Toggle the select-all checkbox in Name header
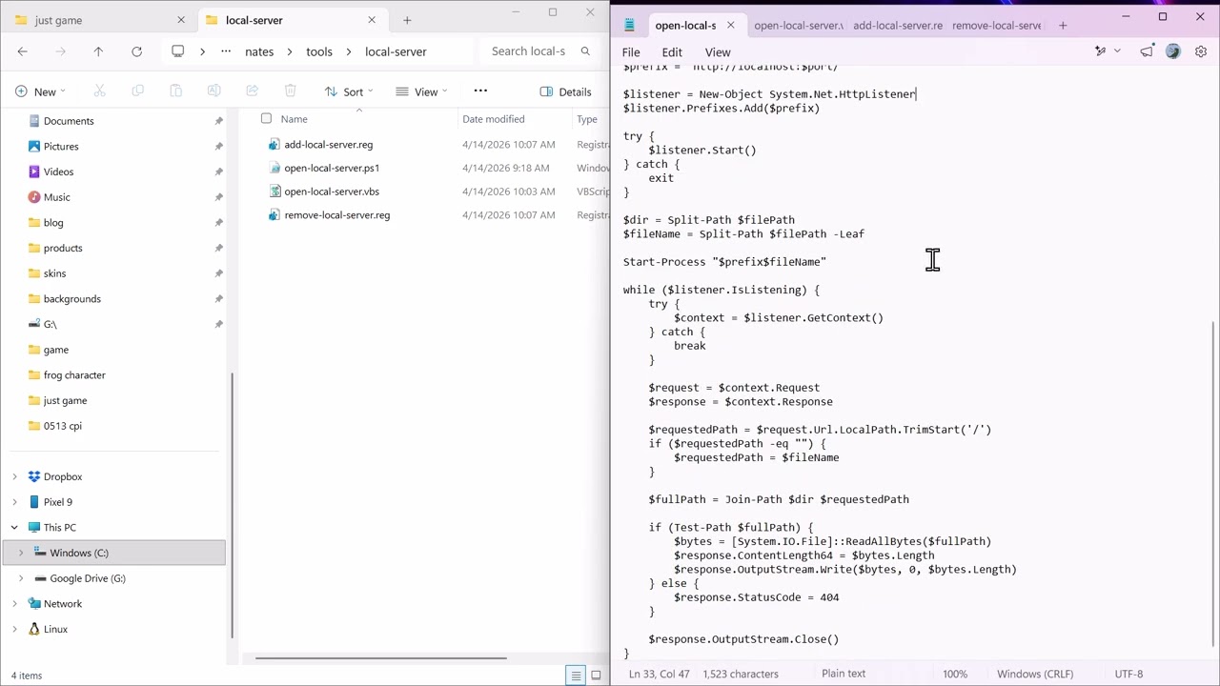 266,119
